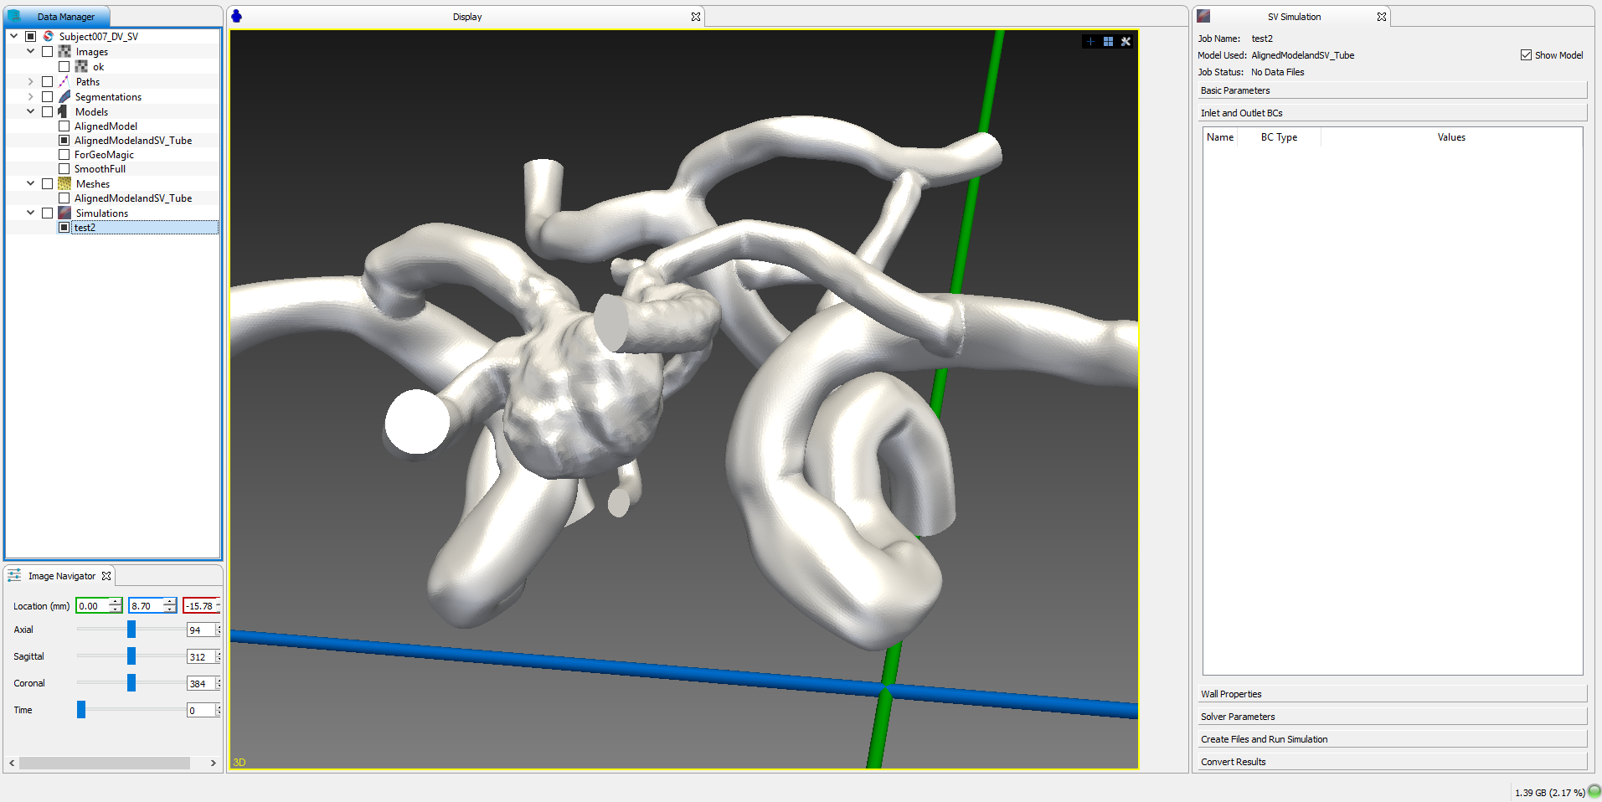Image resolution: width=1602 pixels, height=802 pixels.
Task: Click the Display tab icon
Action: [236, 16]
